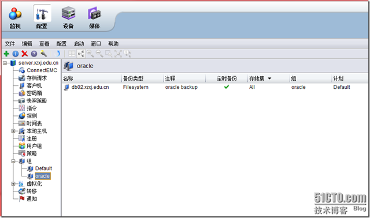Click the overview icon in the toolbar
Image resolution: width=370 pixels, height=218 pixels.
point(127,54)
